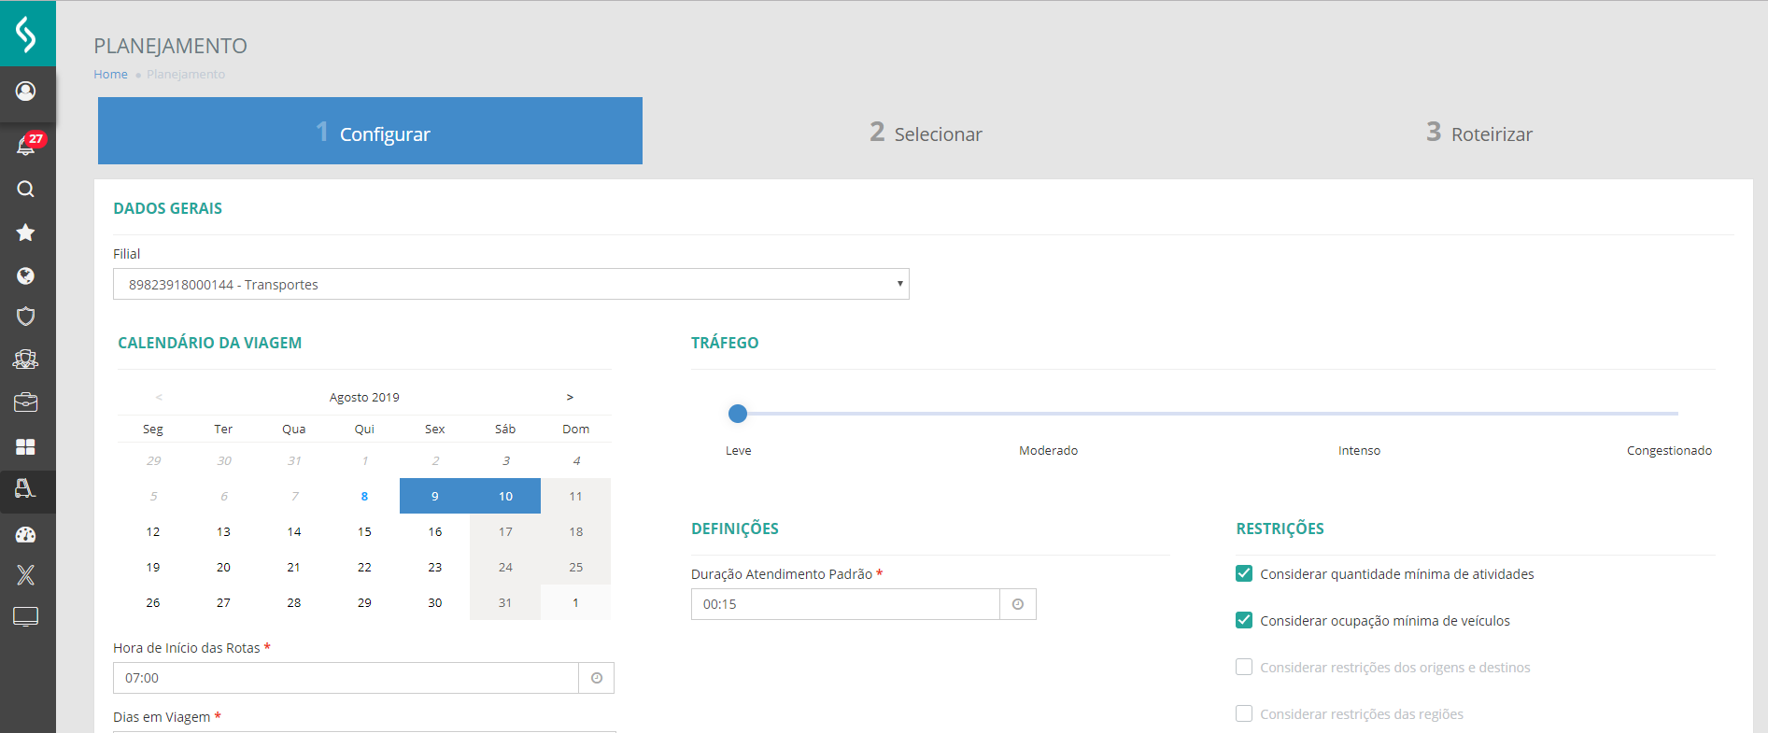This screenshot has height=733, width=1768.
Task: Open favorites star in sidebar
Action: click(x=26, y=233)
